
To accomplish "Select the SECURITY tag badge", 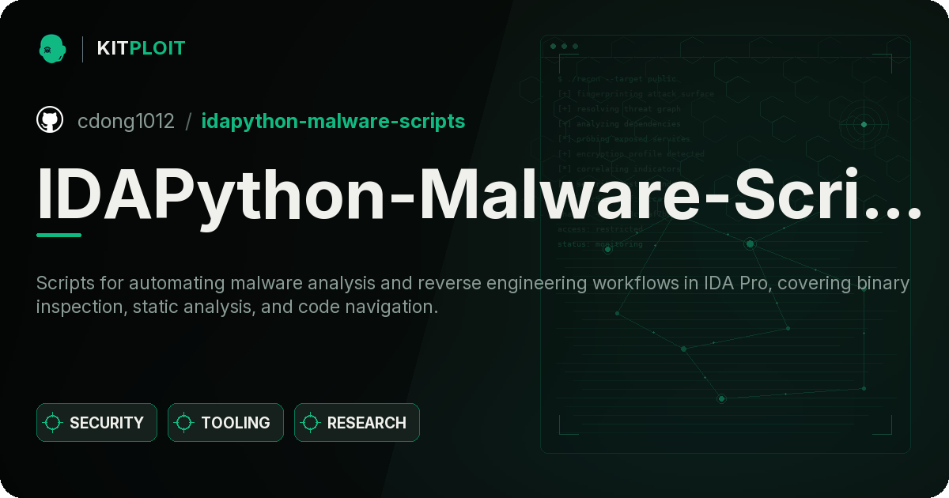I will (x=96, y=423).
